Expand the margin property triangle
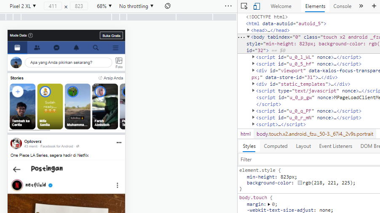Screen dimensions: 380x213 (x=269, y=204)
